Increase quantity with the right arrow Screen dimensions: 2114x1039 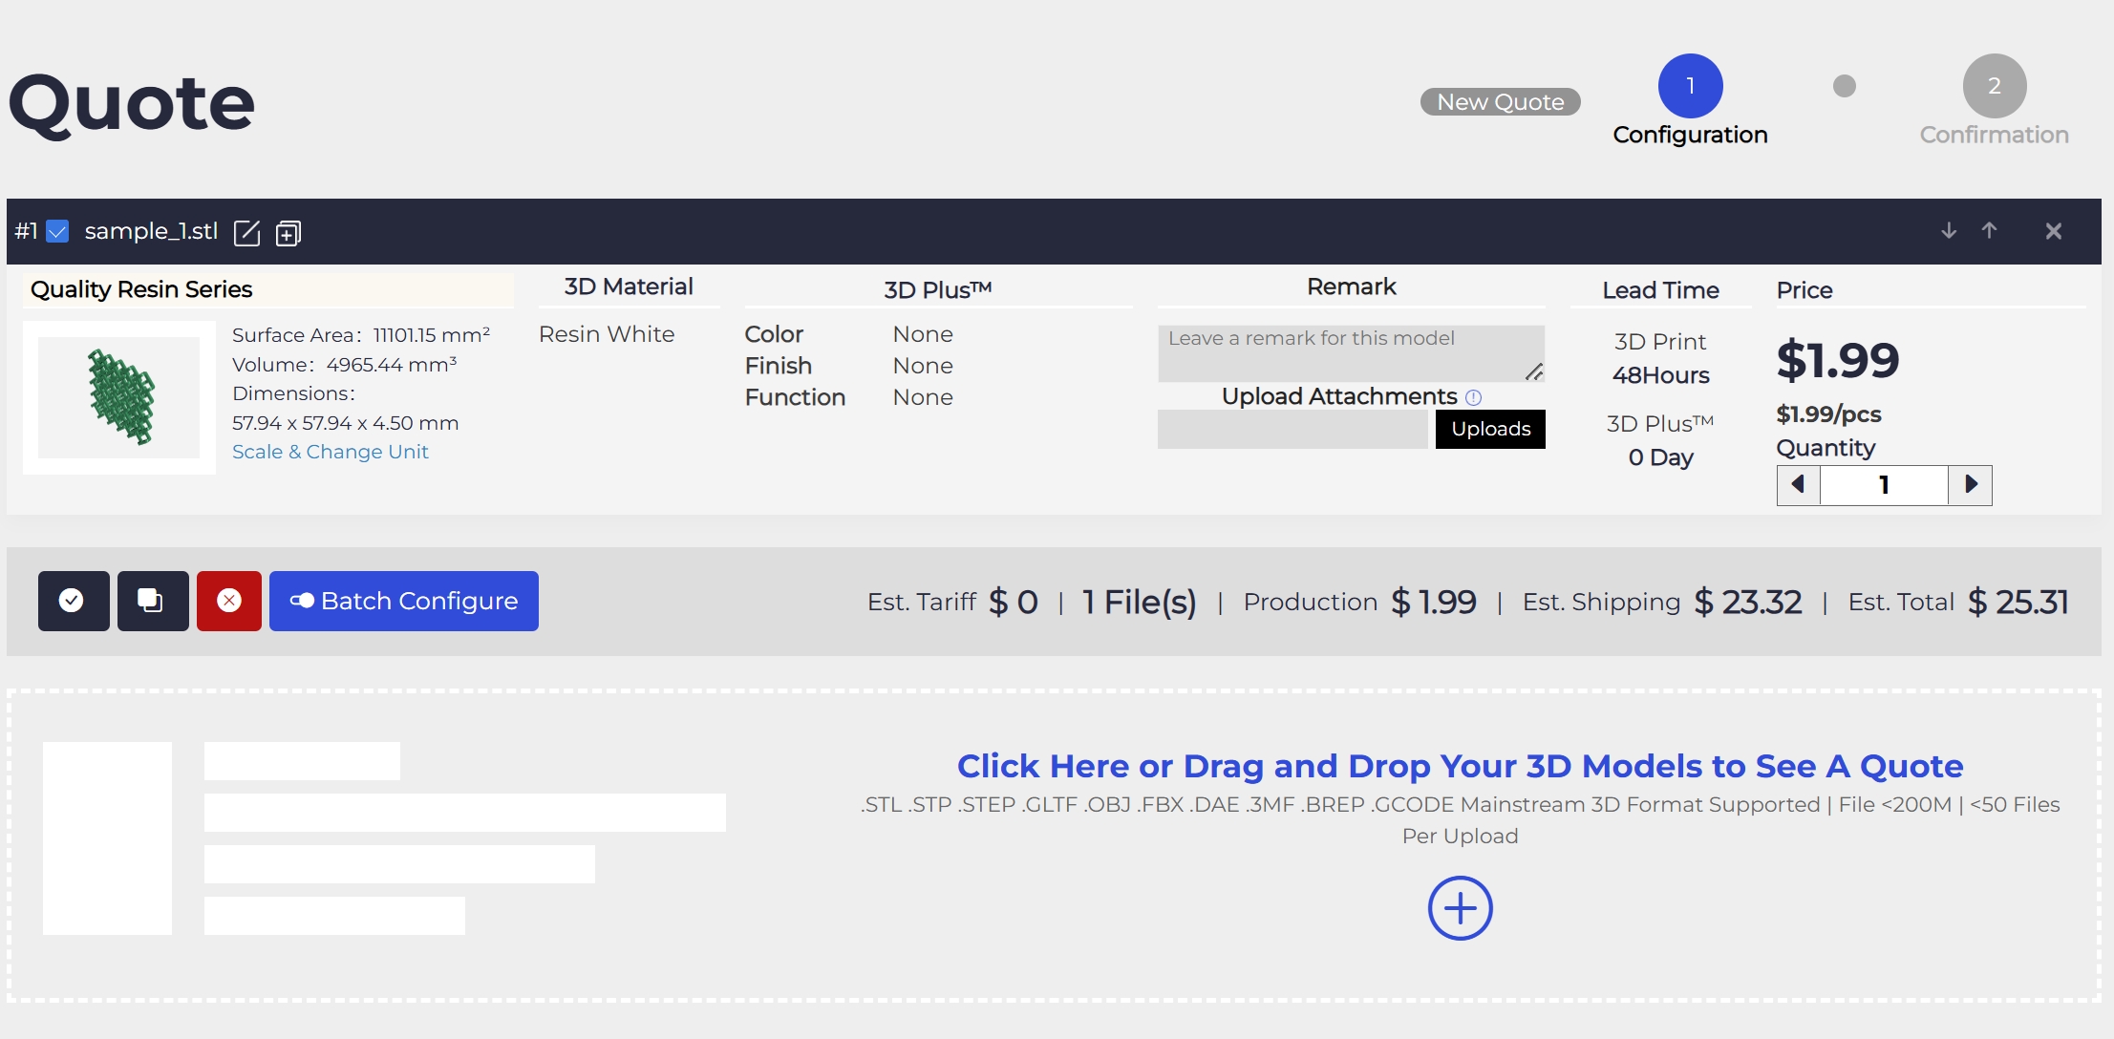1971,485
